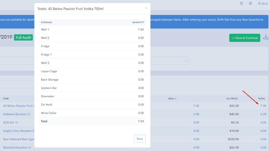Click the STORAGE column header

(46, 22)
